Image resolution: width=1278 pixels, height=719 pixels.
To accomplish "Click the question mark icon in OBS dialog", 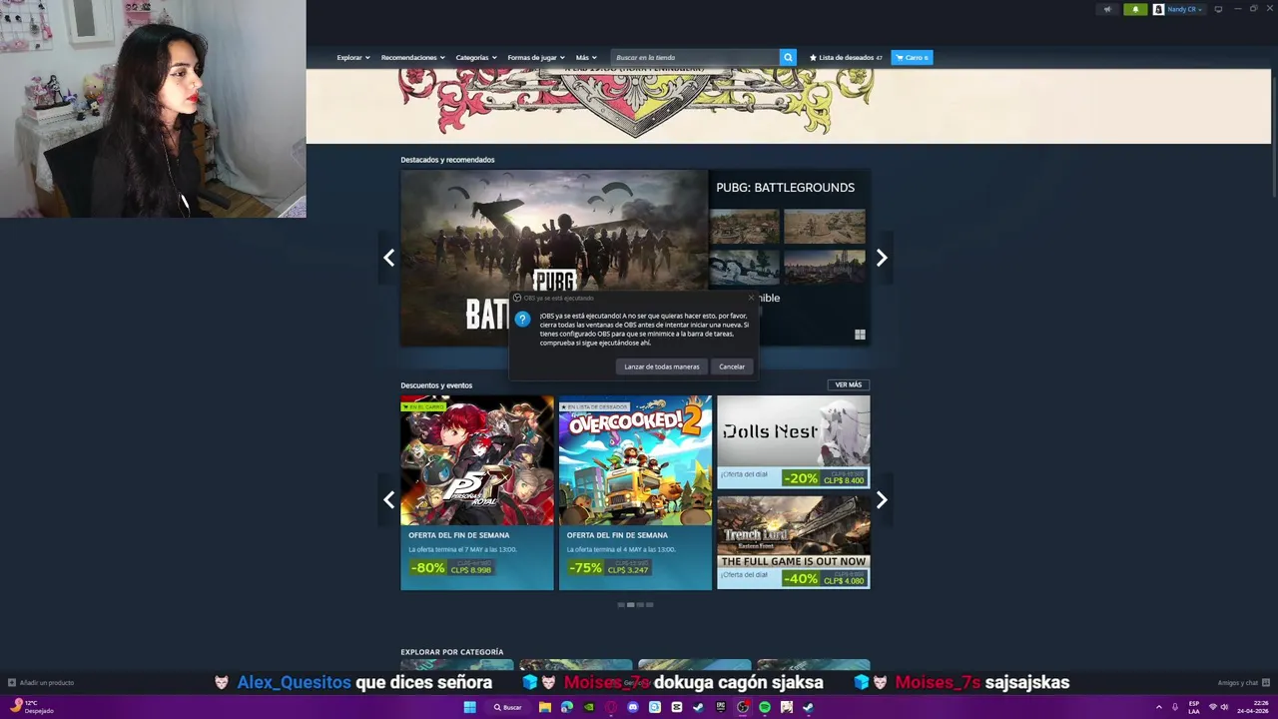I will [x=523, y=320].
